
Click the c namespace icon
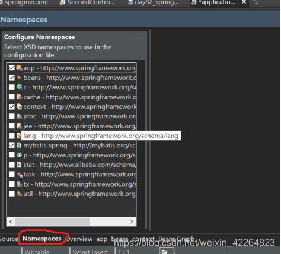[19, 87]
